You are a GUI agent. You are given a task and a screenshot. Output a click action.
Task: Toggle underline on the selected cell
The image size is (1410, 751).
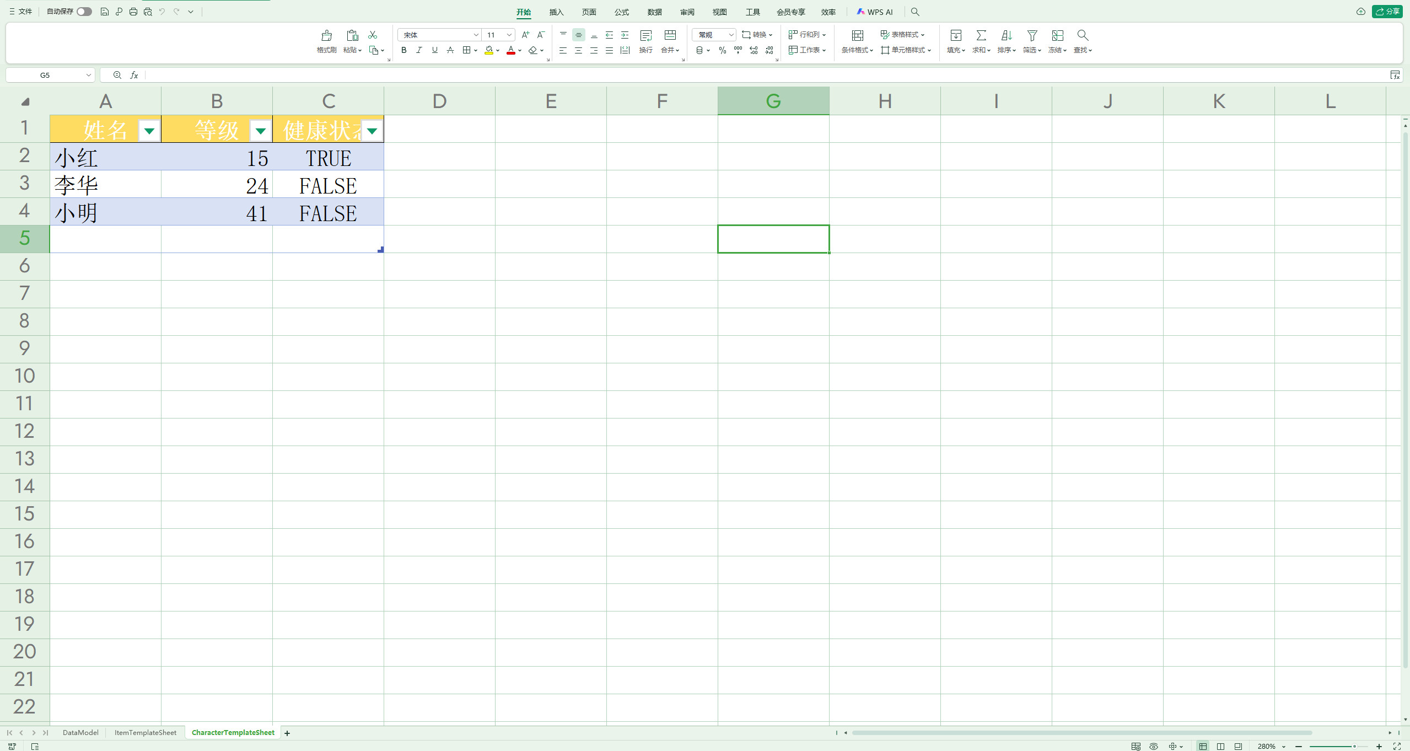pos(434,50)
